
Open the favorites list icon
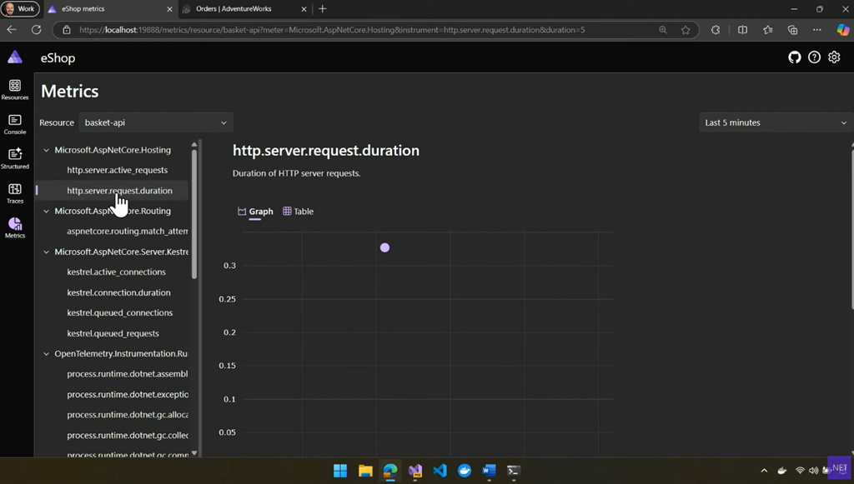tap(768, 30)
